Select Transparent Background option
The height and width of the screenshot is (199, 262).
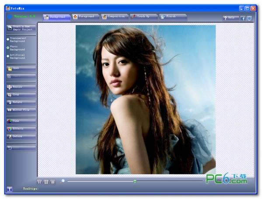(16, 40)
